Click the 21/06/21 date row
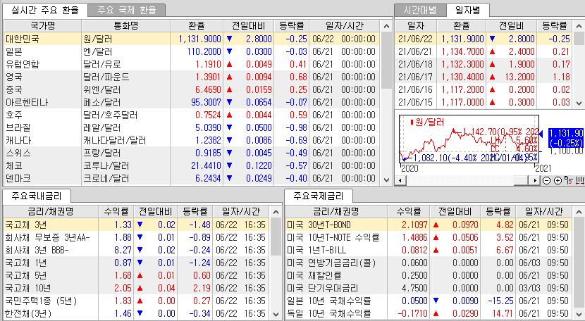This screenshot has height=321, width=585. pyautogui.click(x=484, y=51)
